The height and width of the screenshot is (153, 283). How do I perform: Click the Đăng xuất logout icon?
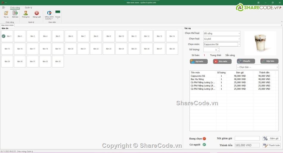37,14
